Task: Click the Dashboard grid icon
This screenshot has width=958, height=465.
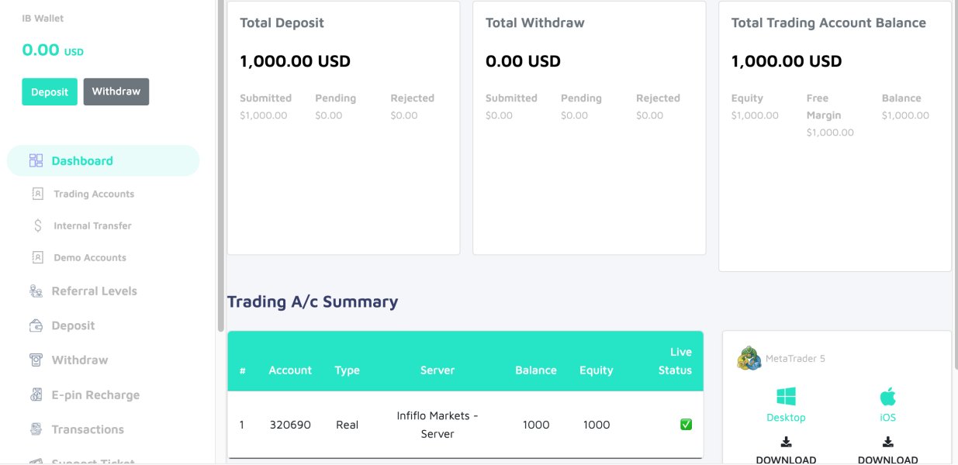Action: tap(36, 161)
